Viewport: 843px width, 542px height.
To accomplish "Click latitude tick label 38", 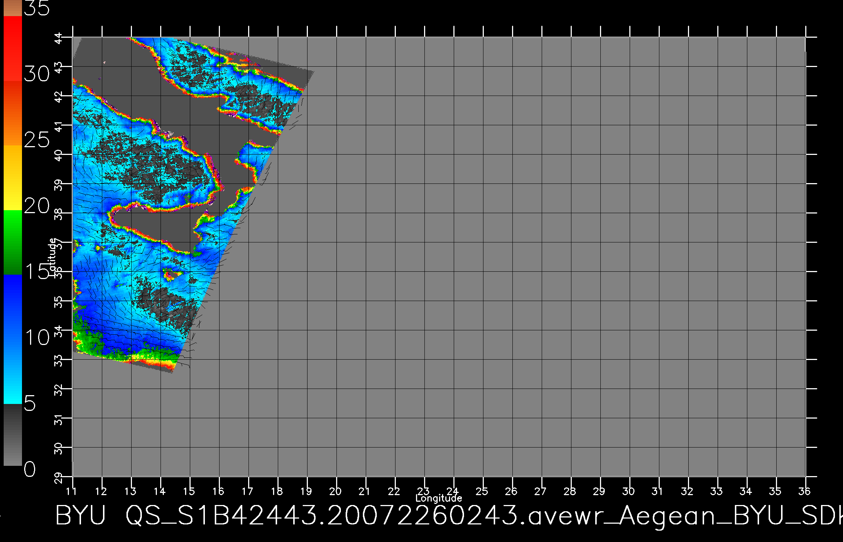I will pyautogui.click(x=59, y=214).
